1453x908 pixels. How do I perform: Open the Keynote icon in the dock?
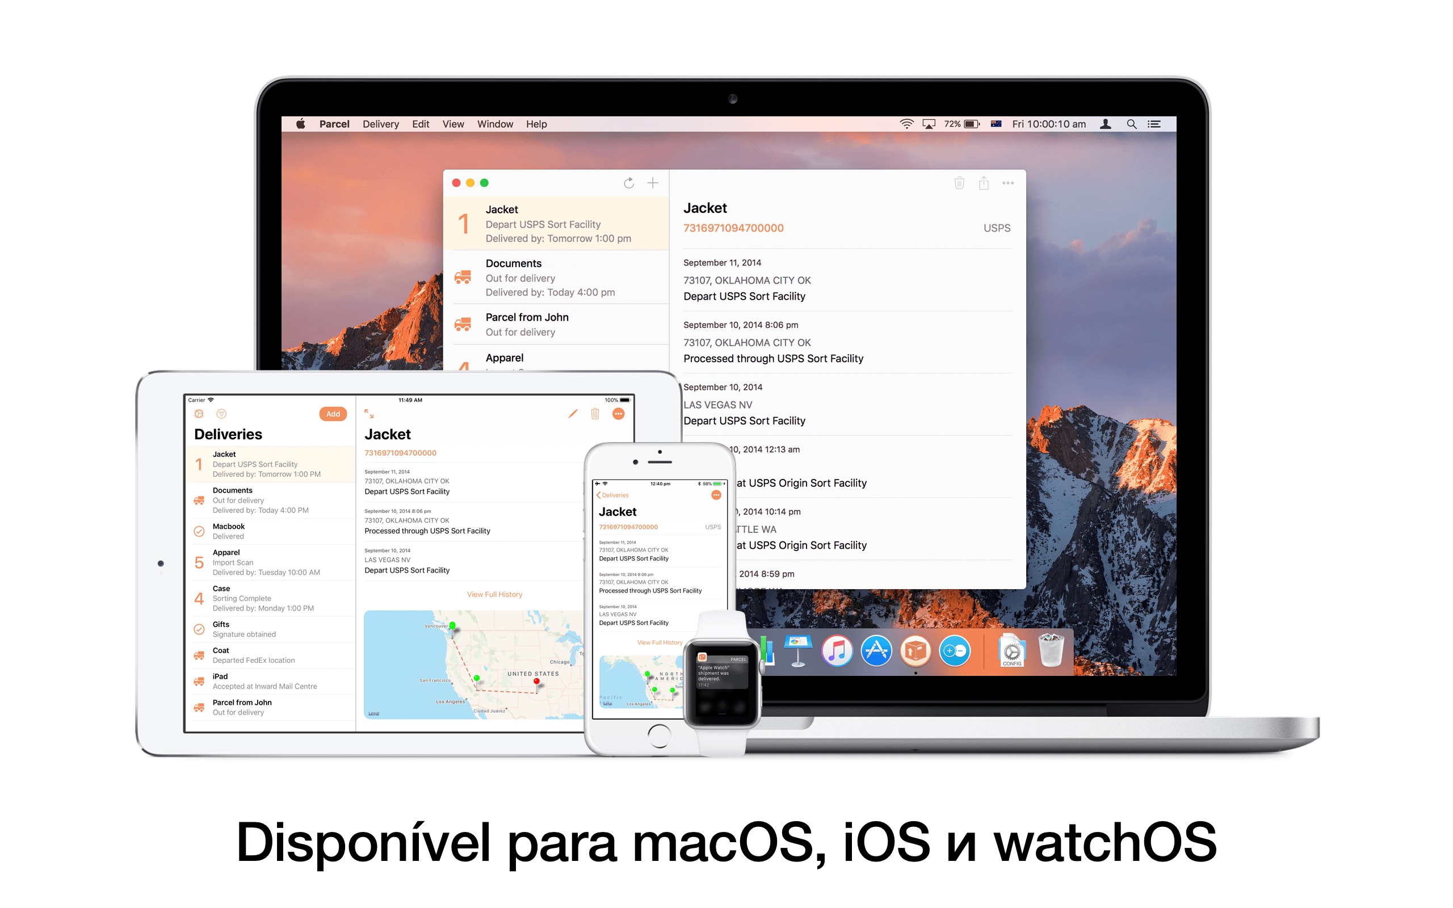point(797,651)
